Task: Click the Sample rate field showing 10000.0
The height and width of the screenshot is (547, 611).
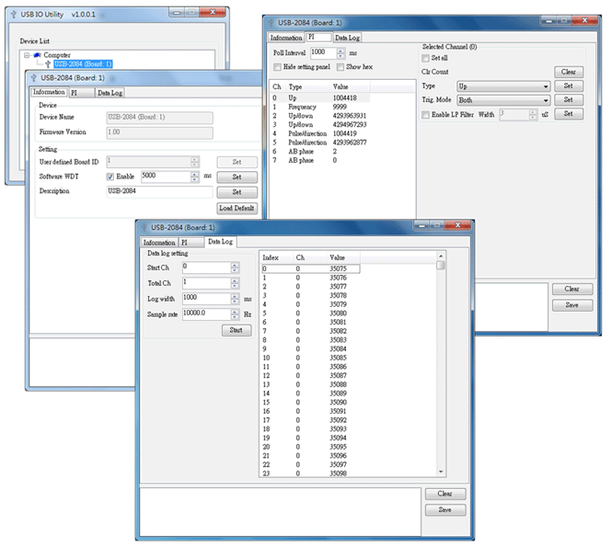Action: pyautogui.click(x=207, y=313)
